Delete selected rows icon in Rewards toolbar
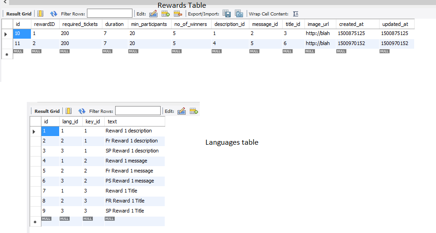The image size is (436, 233). point(177,14)
